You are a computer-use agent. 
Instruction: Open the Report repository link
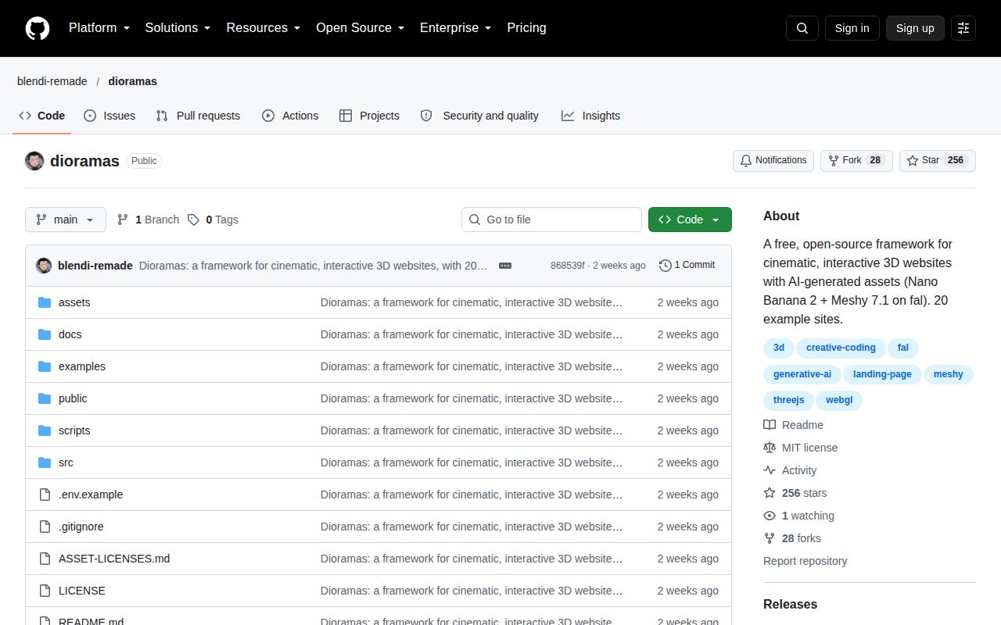point(805,561)
